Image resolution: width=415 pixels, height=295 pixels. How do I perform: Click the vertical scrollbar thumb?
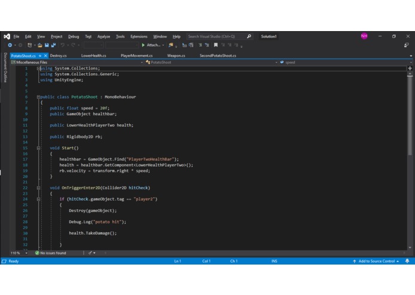[410, 115]
